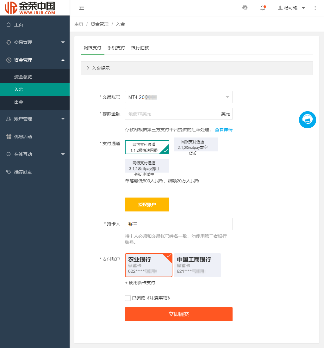Click the yellow 授权账户 button
This screenshot has height=348, width=324.
pyautogui.click(x=147, y=205)
